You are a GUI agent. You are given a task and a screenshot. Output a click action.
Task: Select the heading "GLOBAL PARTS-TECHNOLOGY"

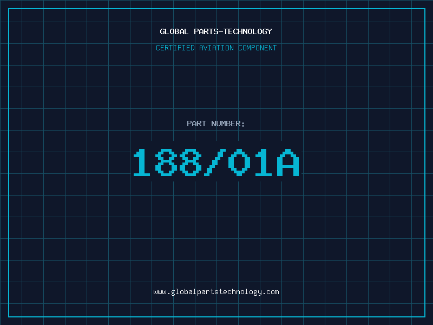point(216,31)
